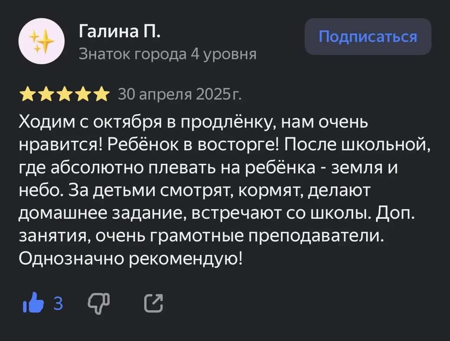
Task: Share the review using share icon
Action: pos(153,304)
